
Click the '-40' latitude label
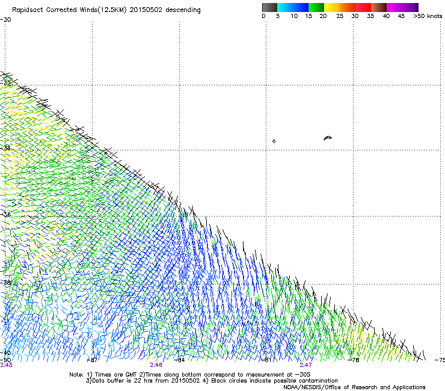(x=5, y=353)
